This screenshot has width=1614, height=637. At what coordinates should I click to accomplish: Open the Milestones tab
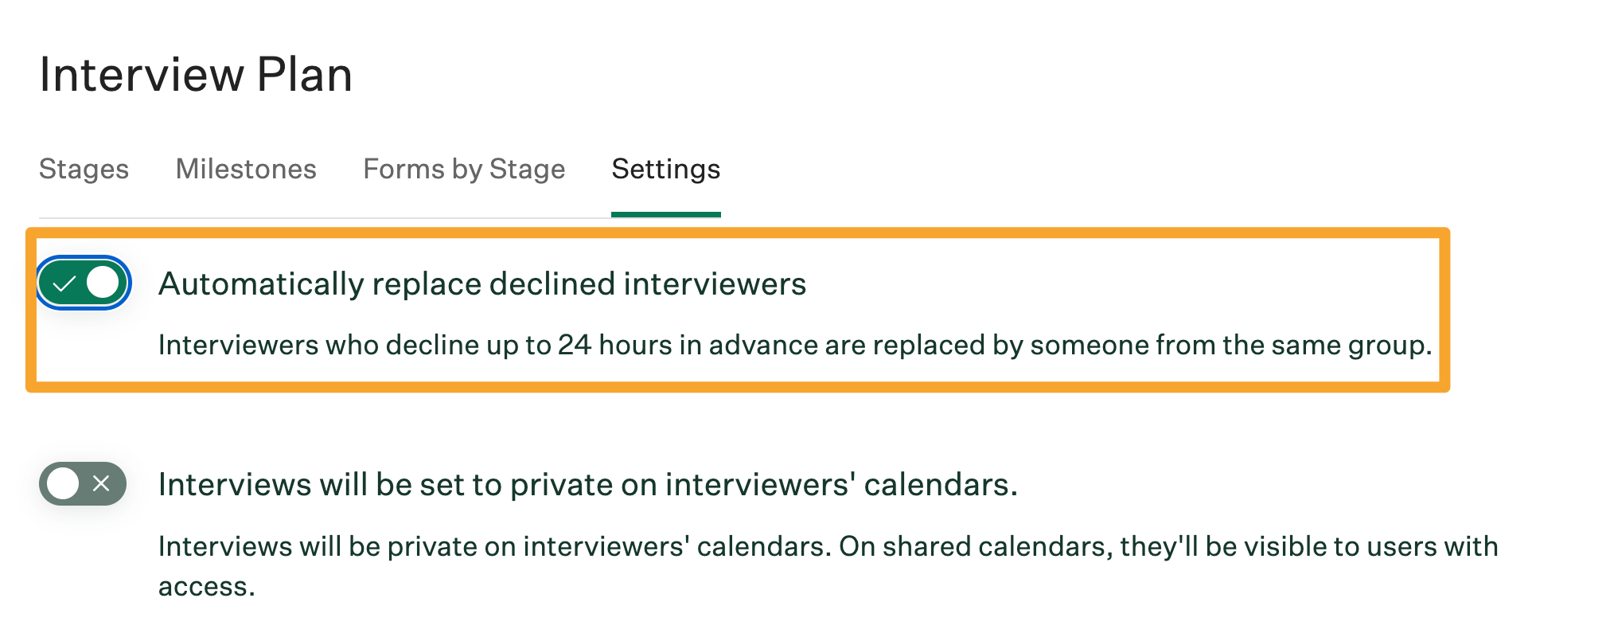245,169
